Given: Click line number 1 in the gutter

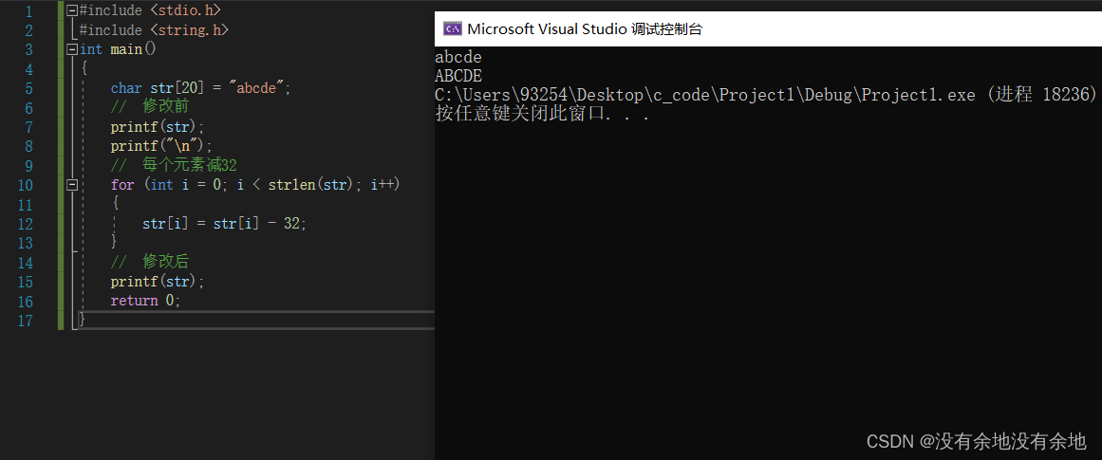Looking at the screenshot, I should tap(28, 11).
